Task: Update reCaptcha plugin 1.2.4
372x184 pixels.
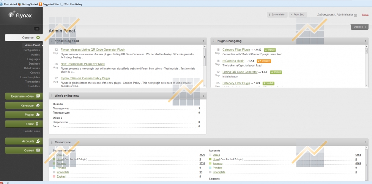Action: coord(264,61)
